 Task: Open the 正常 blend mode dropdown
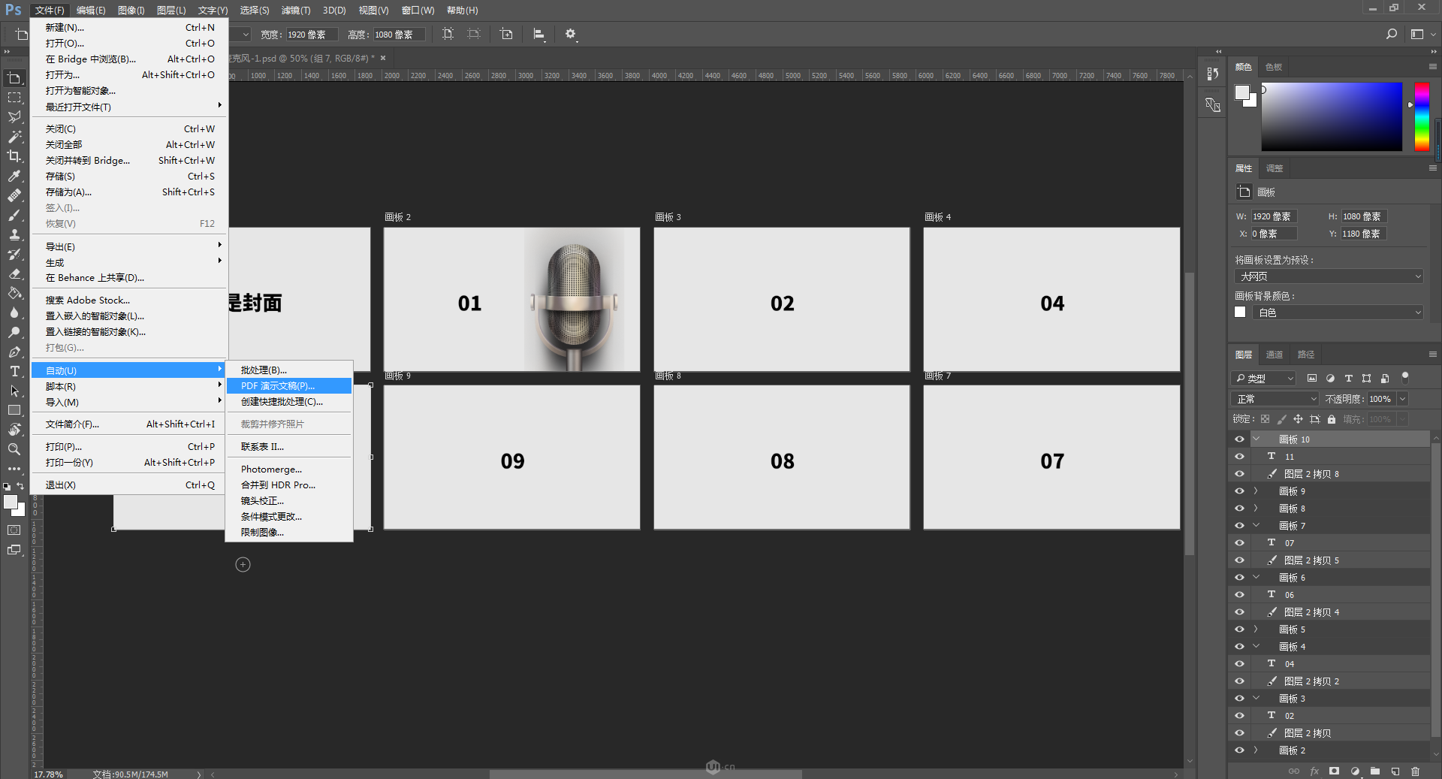tap(1275, 399)
